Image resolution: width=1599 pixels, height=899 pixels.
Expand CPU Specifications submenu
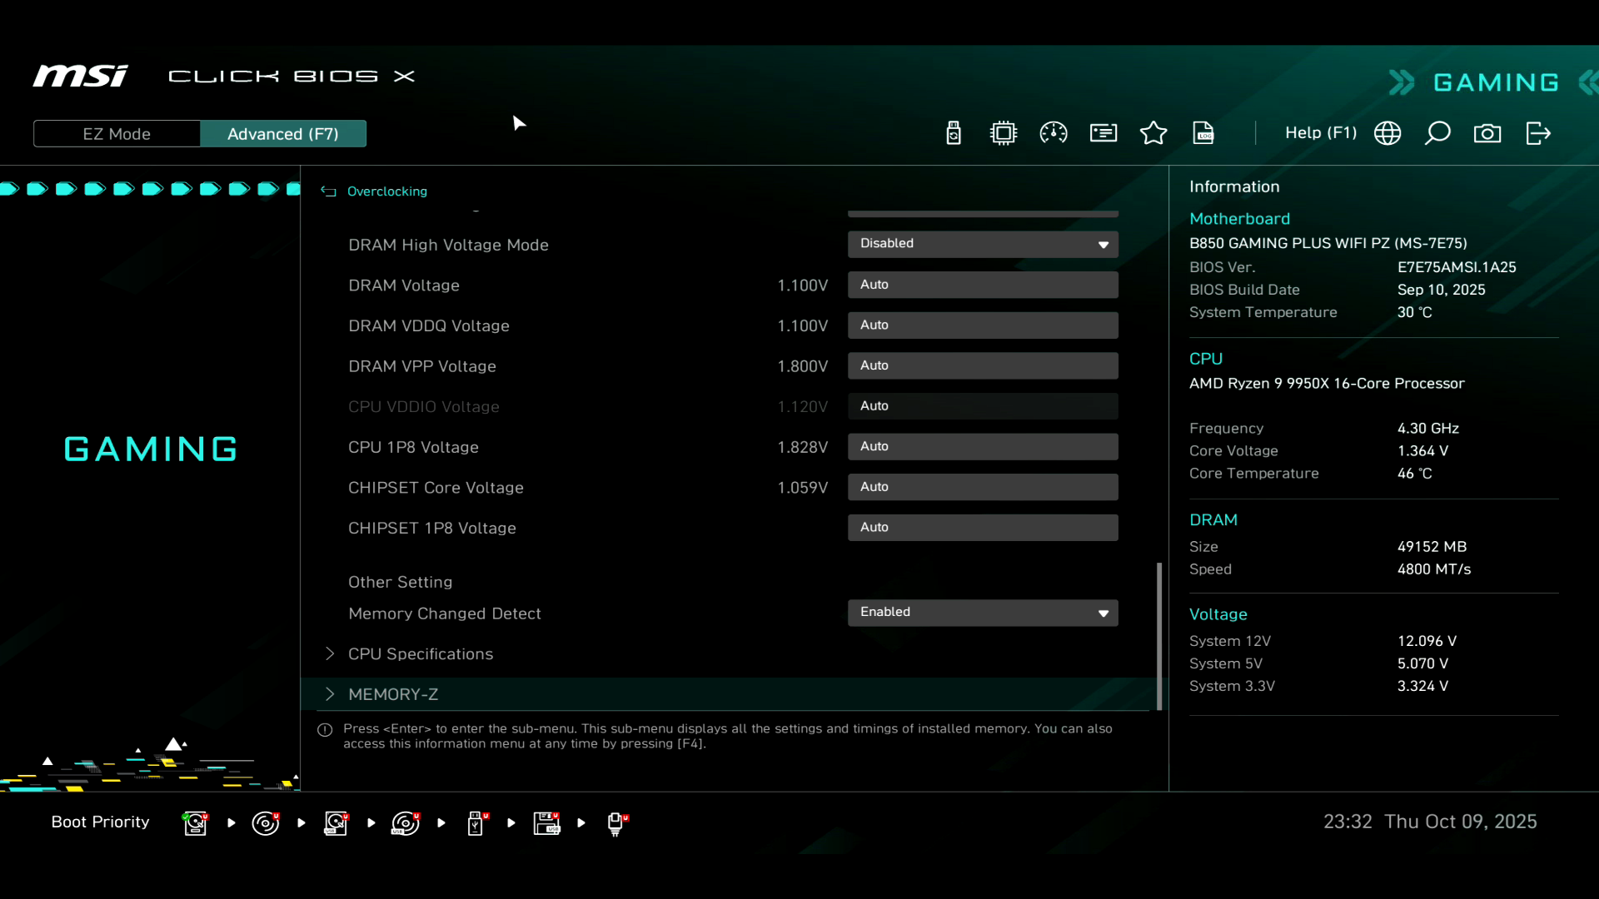[421, 654]
